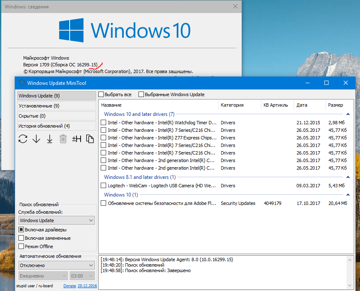Screen dimensions: 360x291
Task: Maximize the Windows Update MiniTool window
Action: tap(326, 83)
